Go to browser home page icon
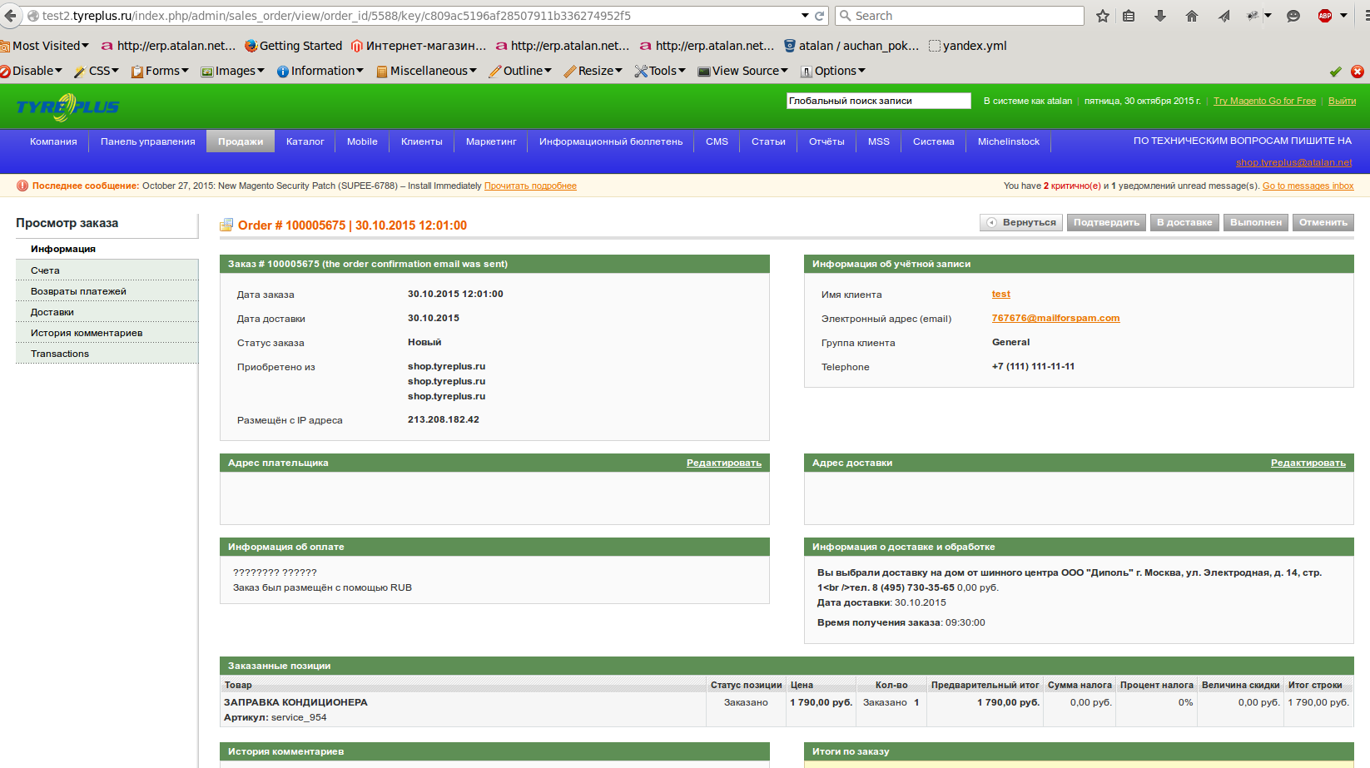Image resolution: width=1370 pixels, height=768 pixels. tap(1192, 16)
